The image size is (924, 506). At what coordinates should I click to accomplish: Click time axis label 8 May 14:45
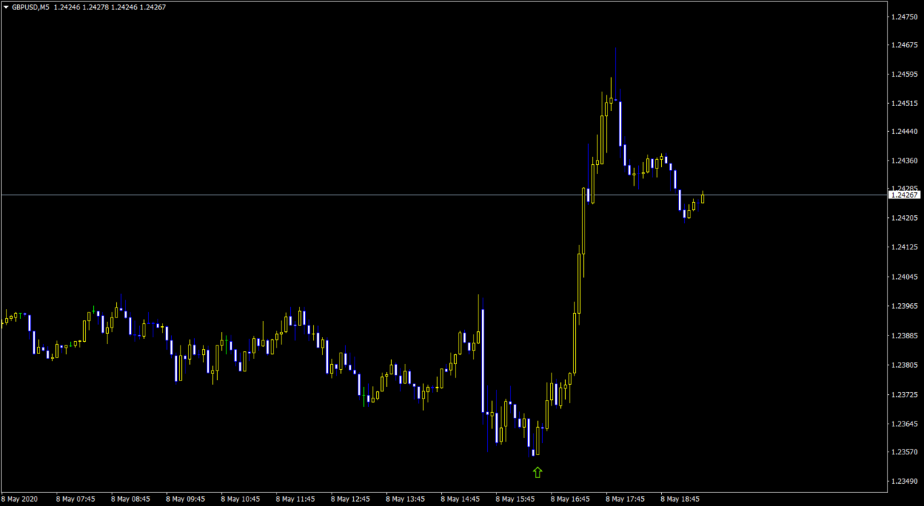coord(460,499)
